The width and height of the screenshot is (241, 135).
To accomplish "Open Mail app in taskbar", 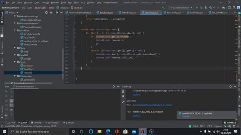I will (134, 132).
